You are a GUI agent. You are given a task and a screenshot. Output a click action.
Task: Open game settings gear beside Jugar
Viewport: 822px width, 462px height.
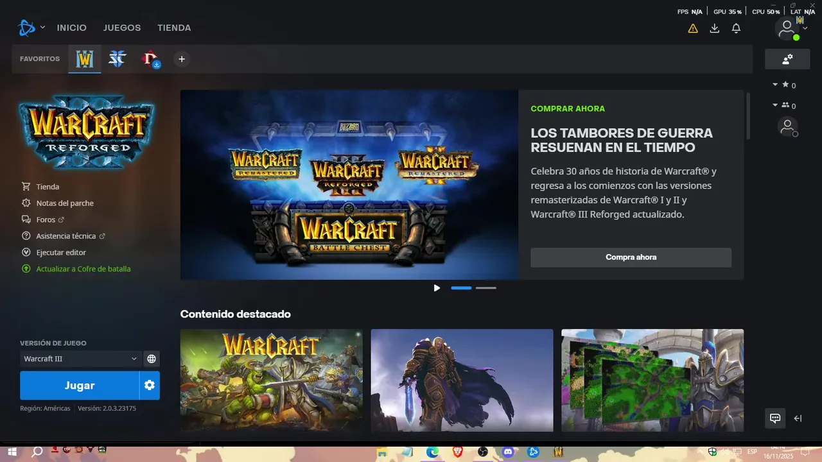click(x=150, y=385)
